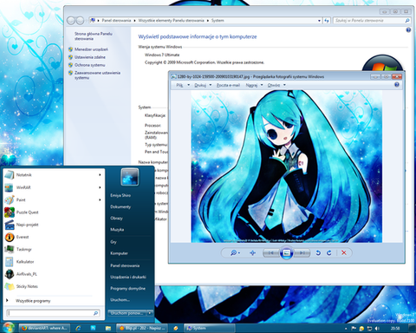416x333 pixels.
Task: Delete the photo with the red X
Action: (344, 253)
